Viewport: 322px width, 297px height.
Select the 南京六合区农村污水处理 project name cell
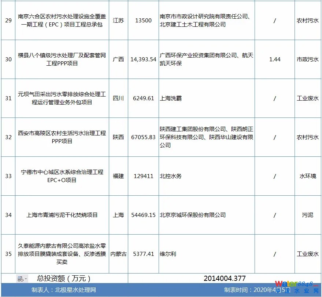(x=62, y=21)
